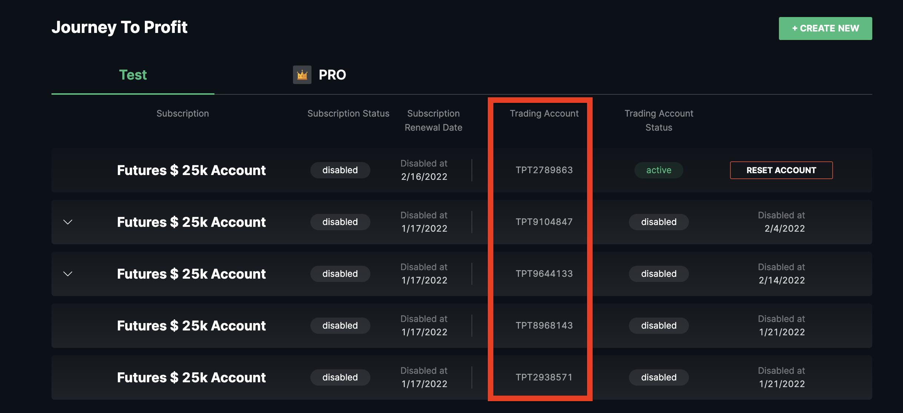Select trading account ID TPT2789863
Image resolution: width=903 pixels, height=413 pixels.
click(544, 170)
